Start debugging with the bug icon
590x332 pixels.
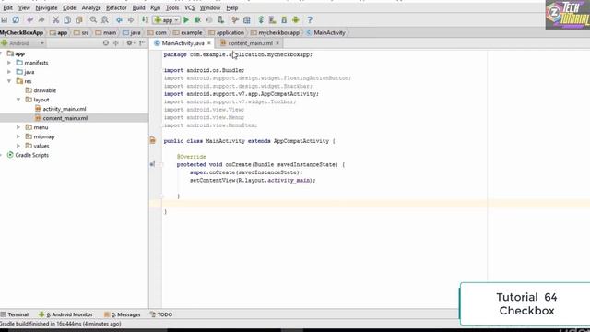(x=197, y=20)
